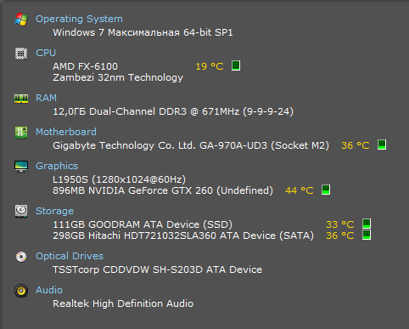The height and width of the screenshot is (329, 409).
Task: Open the Graphics section heading
Action: tap(57, 166)
